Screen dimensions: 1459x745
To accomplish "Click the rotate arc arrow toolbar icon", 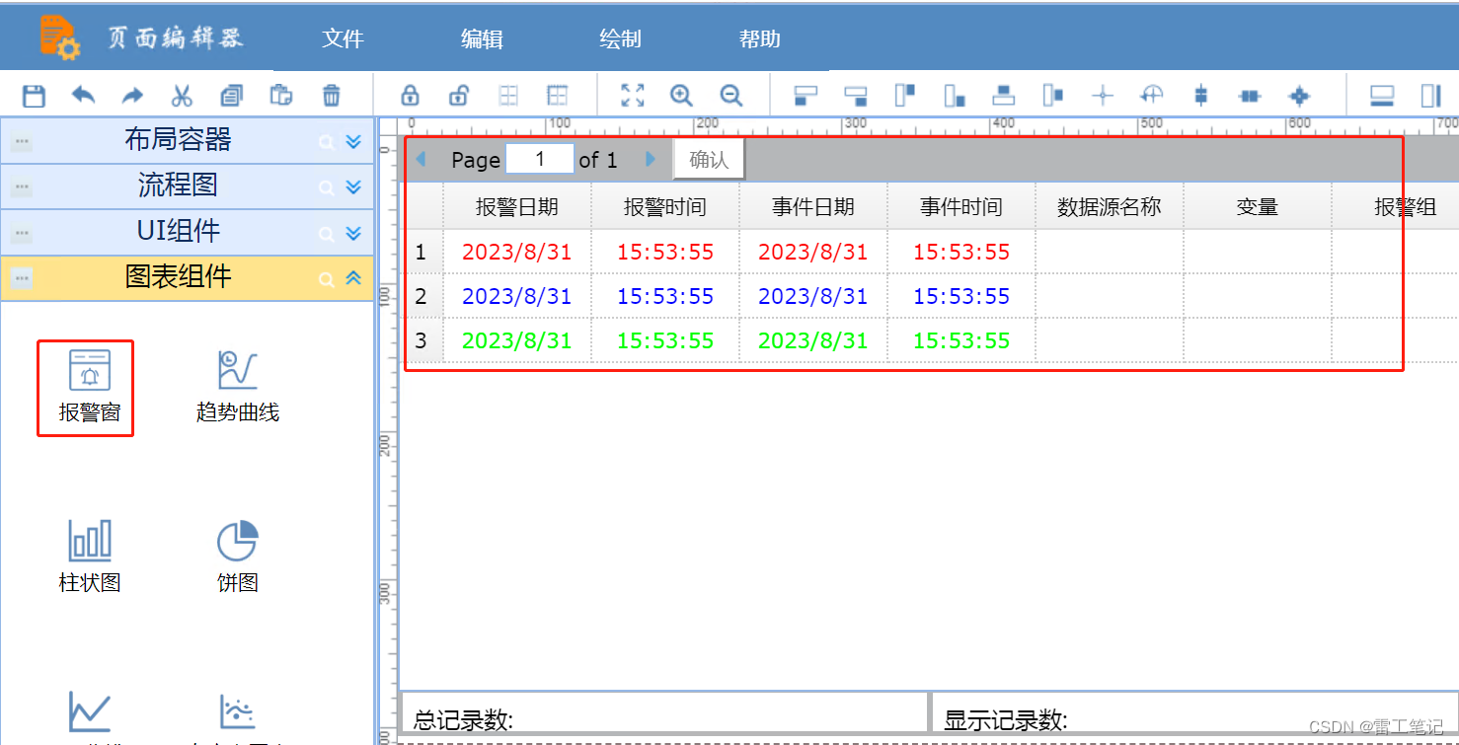I will (1152, 96).
